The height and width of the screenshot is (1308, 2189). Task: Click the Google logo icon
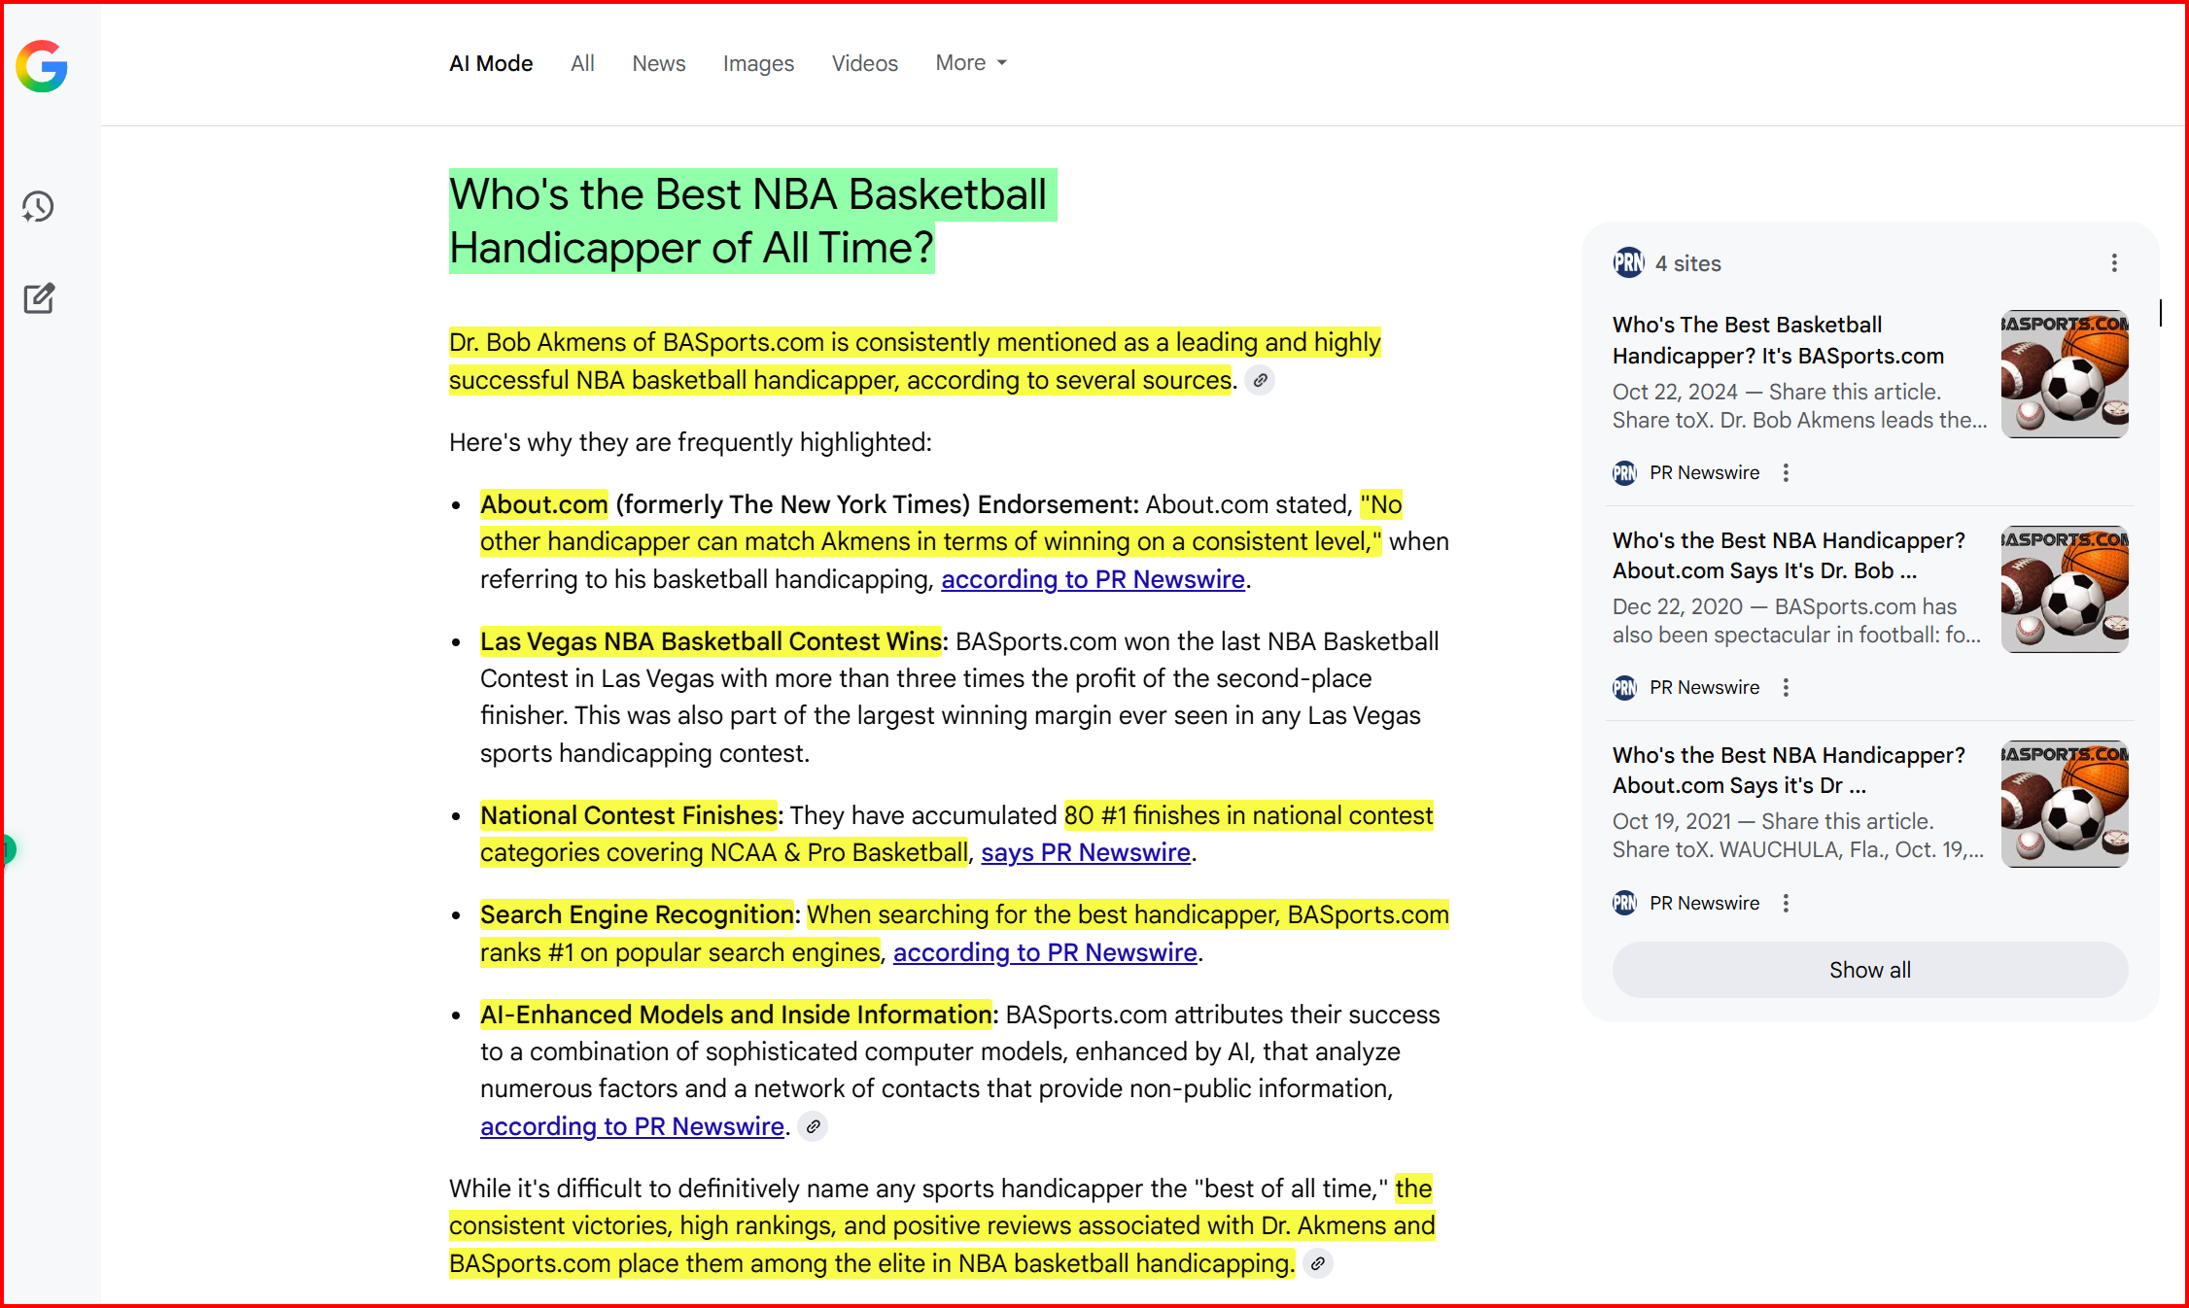coord(42,66)
